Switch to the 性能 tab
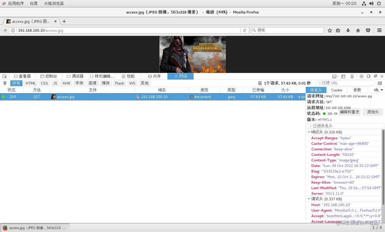The height and width of the screenshot is (232, 385). coord(128,76)
